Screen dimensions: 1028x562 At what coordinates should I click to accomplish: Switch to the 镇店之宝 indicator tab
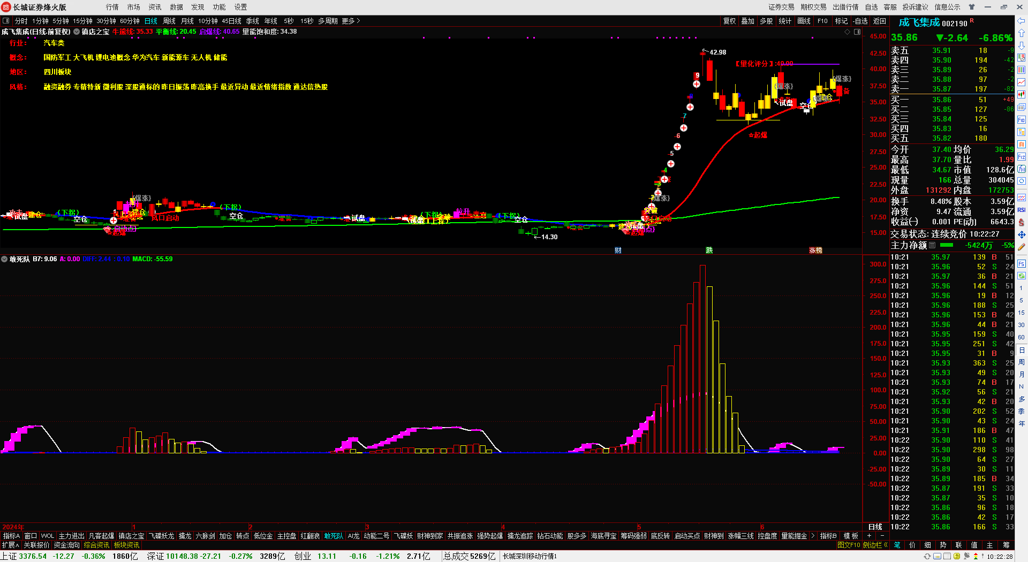click(x=131, y=536)
